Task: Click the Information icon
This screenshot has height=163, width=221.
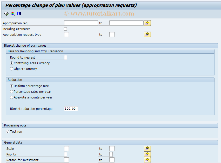Action: tap(18, 13)
